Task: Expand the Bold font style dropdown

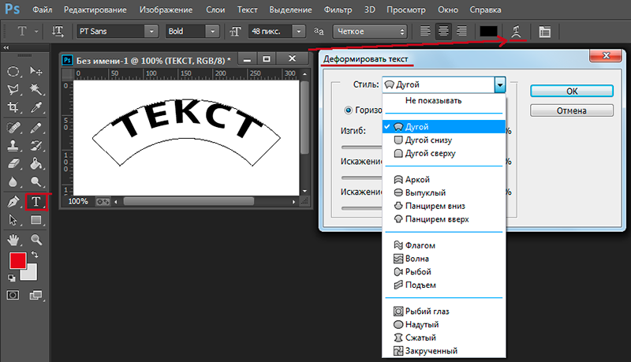Action: tap(192, 32)
